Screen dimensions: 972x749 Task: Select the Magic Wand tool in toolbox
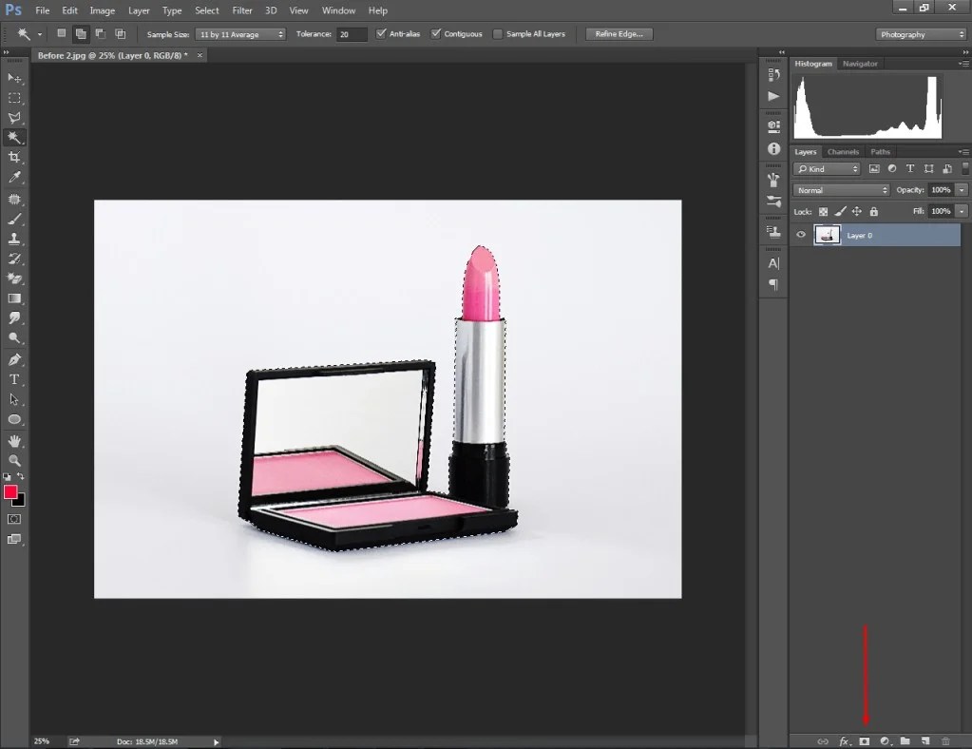[14, 138]
